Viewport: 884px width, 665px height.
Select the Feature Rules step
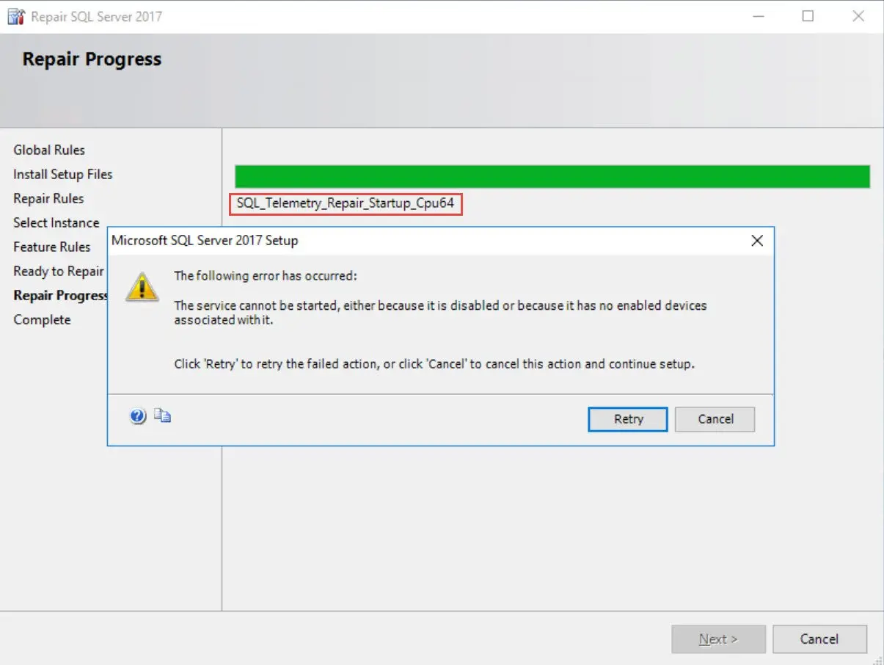click(x=52, y=247)
